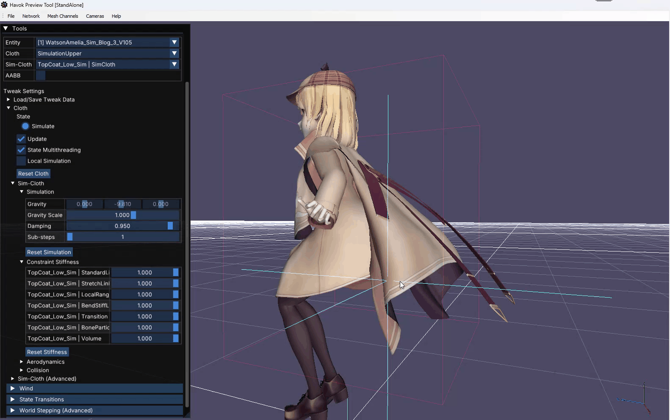Click the Volume stiffness slider

tap(145, 339)
